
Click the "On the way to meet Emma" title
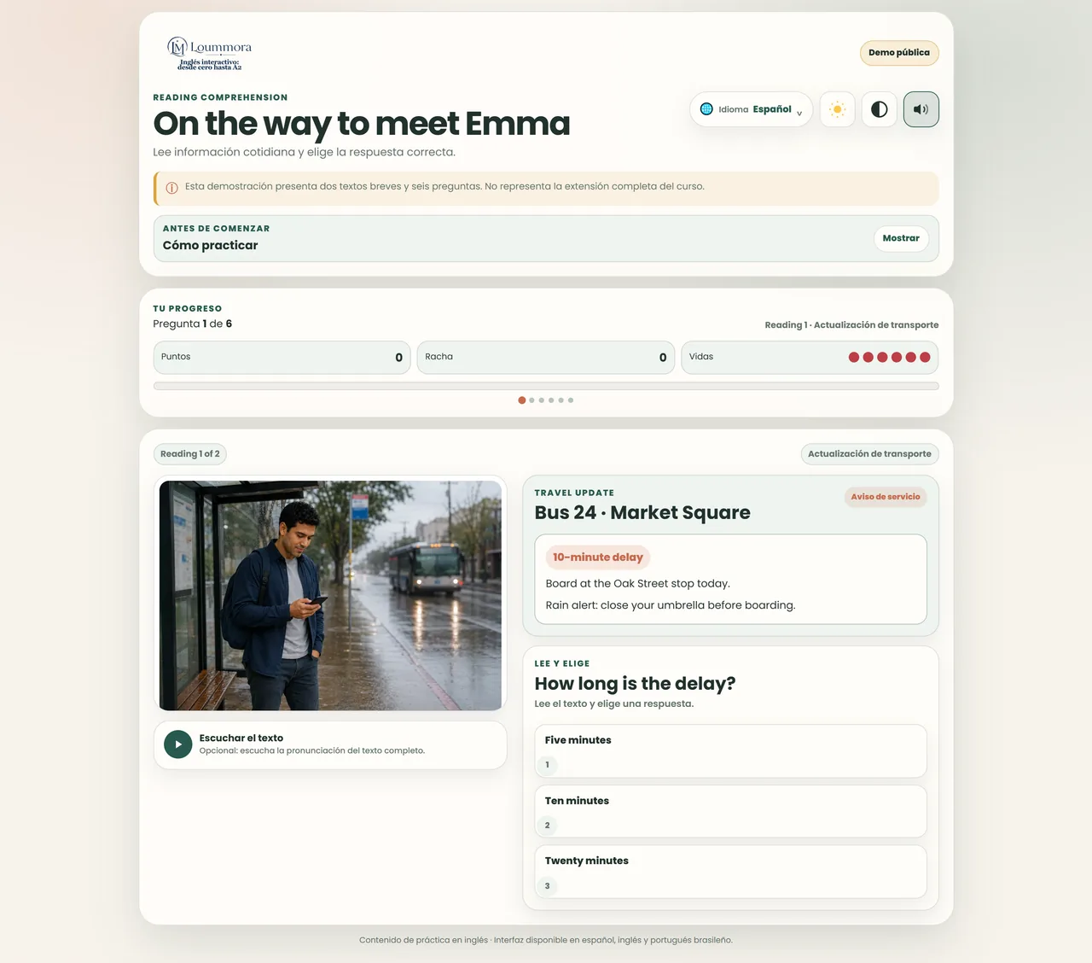click(362, 124)
